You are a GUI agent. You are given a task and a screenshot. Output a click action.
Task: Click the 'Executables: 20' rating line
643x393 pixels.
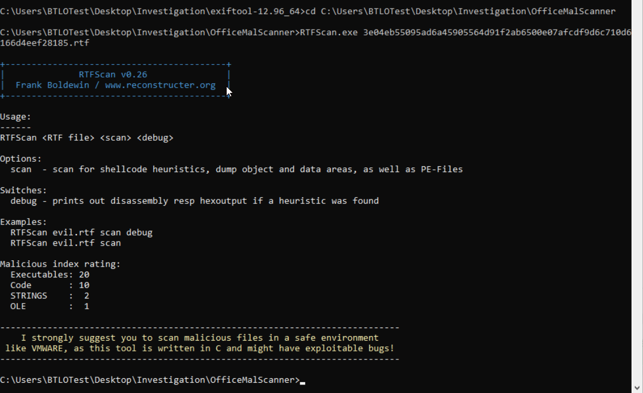(50, 275)
